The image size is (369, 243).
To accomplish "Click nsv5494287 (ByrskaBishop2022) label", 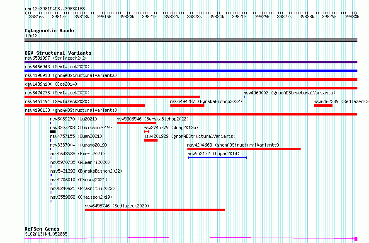I will click(206, 101).
